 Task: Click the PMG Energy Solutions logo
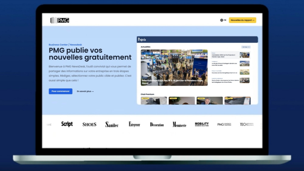224,124
